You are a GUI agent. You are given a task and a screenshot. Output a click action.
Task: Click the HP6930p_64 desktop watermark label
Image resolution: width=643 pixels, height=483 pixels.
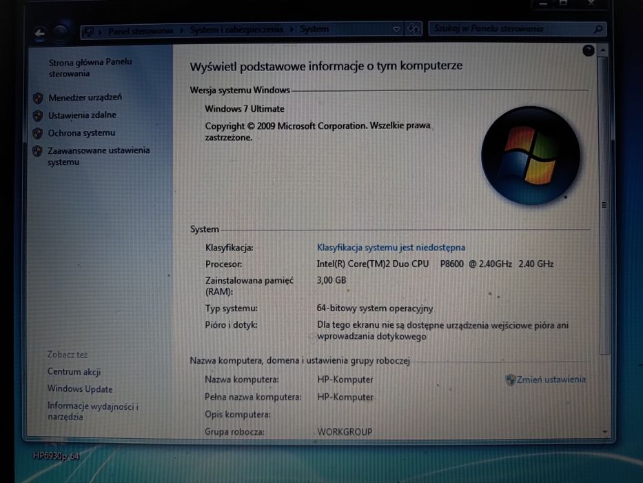pos(57,455)
